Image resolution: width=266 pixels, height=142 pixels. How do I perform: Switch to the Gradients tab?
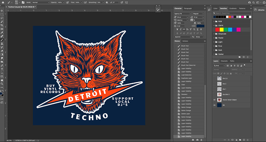233,9
